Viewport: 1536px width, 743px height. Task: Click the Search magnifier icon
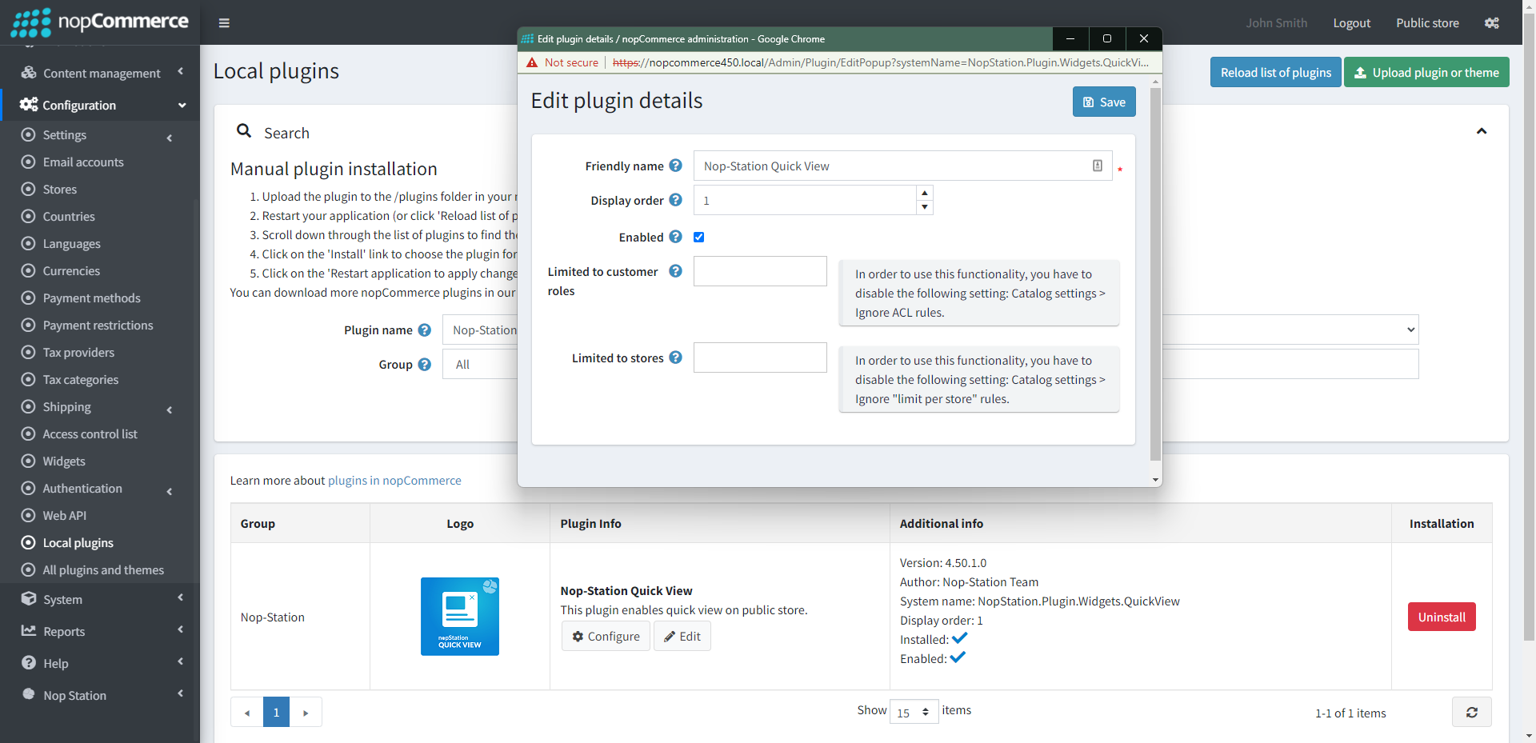(x=244, y=131)
